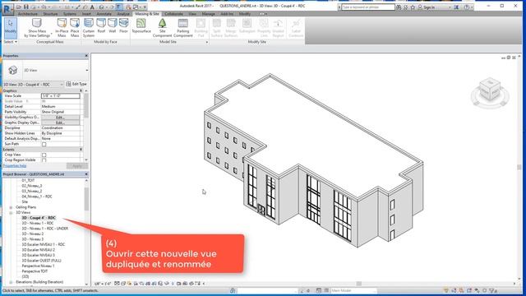
Task: Click Show Mass by View Settings
Action: [37, 28]
